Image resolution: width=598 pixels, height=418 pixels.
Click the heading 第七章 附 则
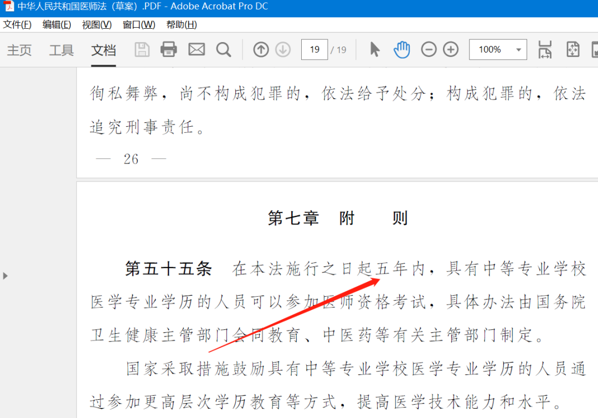pos(338,218)
